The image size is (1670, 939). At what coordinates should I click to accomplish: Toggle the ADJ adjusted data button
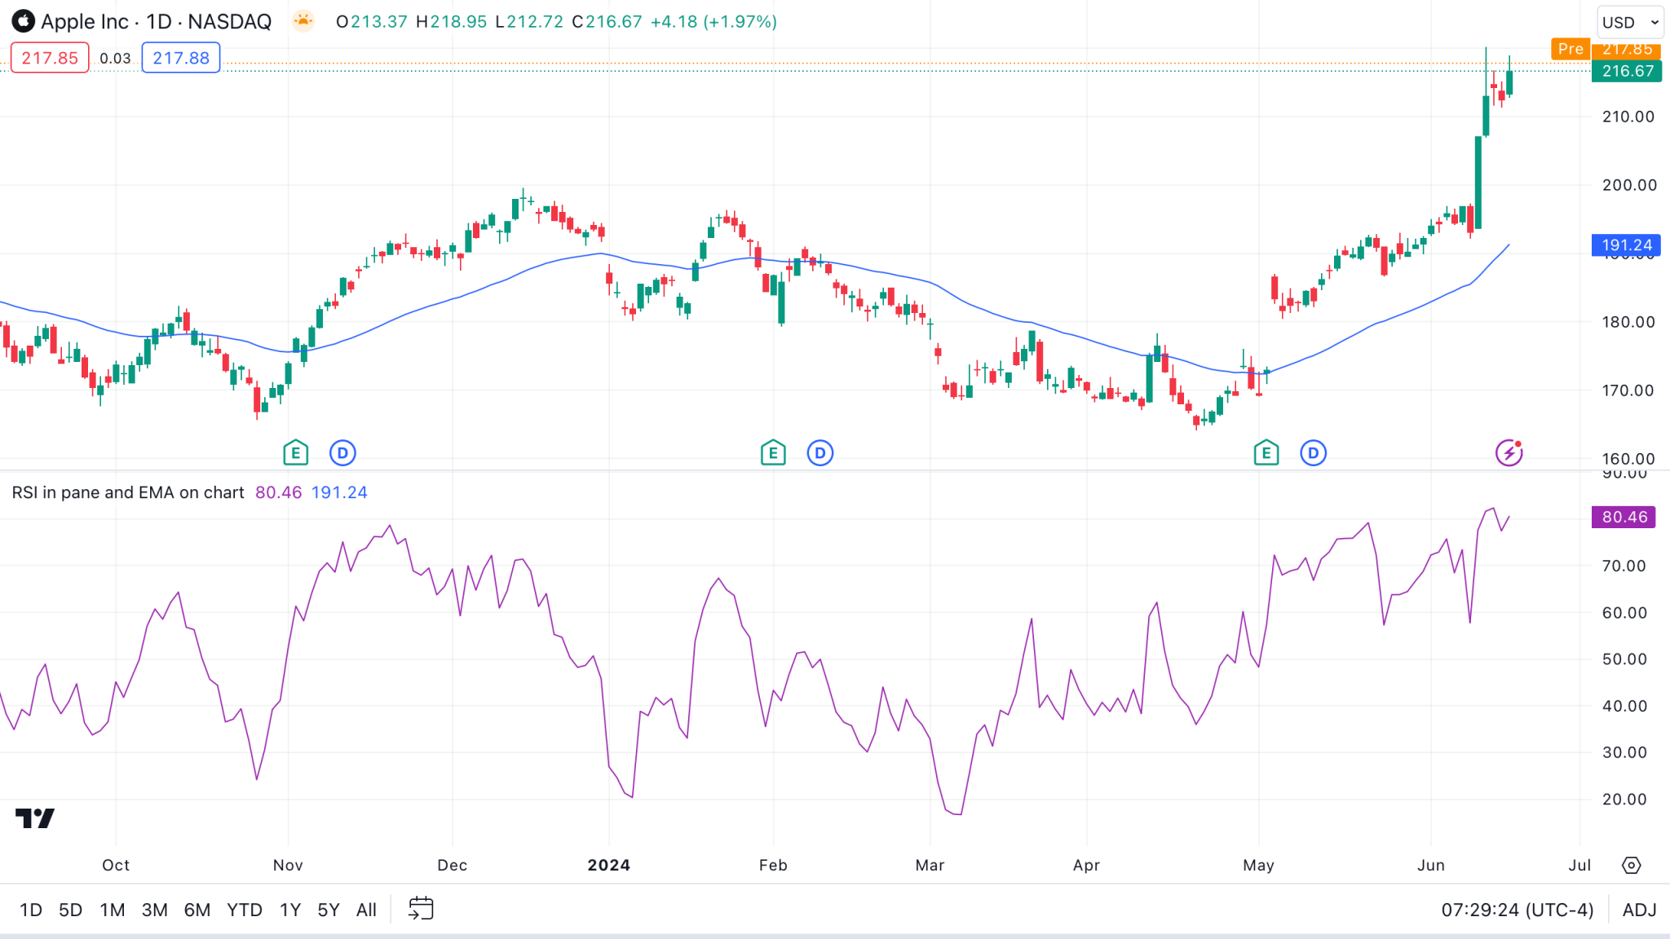point(1639,910)
